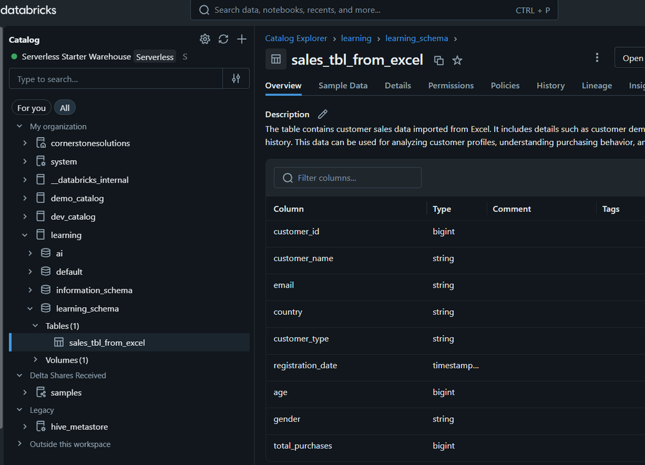Select sales_tbl_from_excel in the tree
Screen dimensions: 645x465
point(107,342)
